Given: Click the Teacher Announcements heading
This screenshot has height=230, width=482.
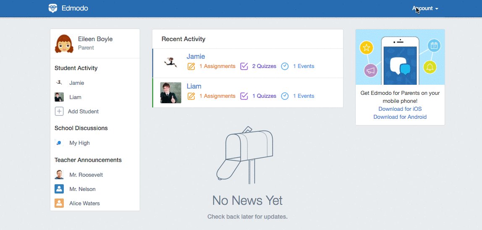Looking at the screenshot, I should click(x=88, y=160).
